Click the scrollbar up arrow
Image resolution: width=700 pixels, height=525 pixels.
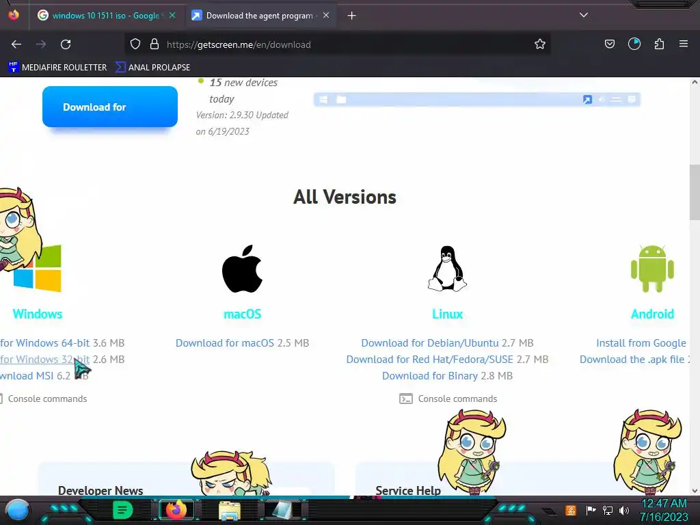click(x=695, y=82)
